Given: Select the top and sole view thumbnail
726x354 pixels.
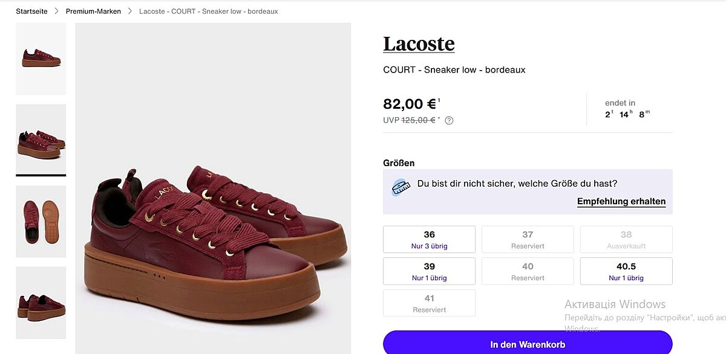Looking at the screenshot, I should click(x=41, y=221).
